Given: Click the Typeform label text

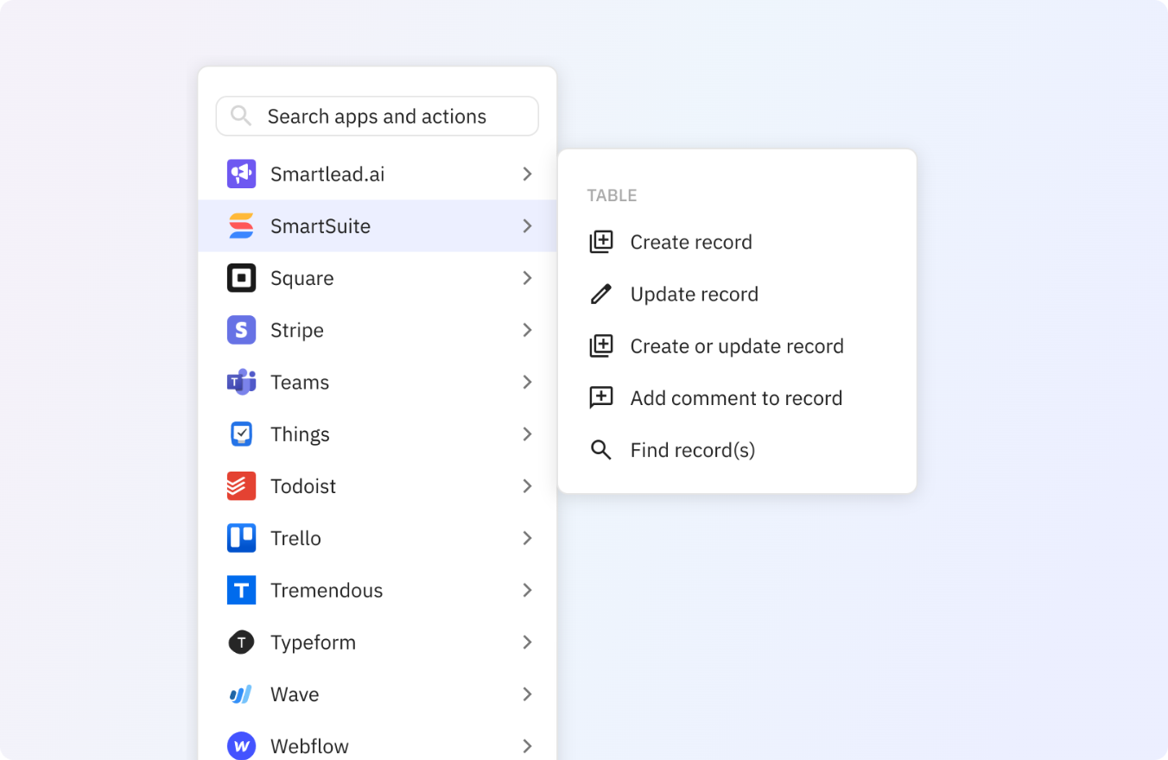Looking at the screenshot, I should [313, 642].
